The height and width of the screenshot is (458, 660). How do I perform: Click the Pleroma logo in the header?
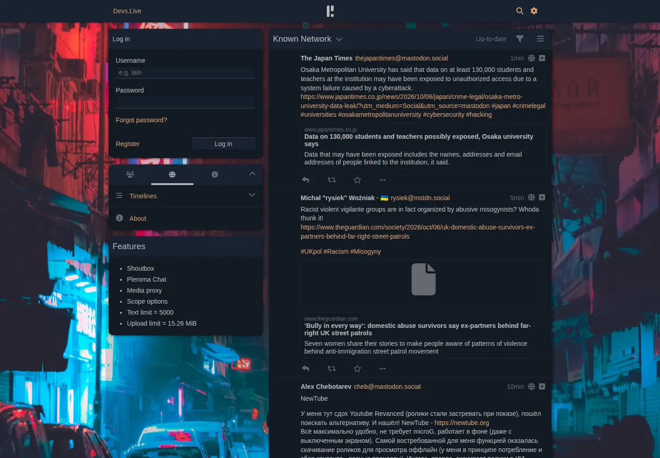click(x=330, y=11)
